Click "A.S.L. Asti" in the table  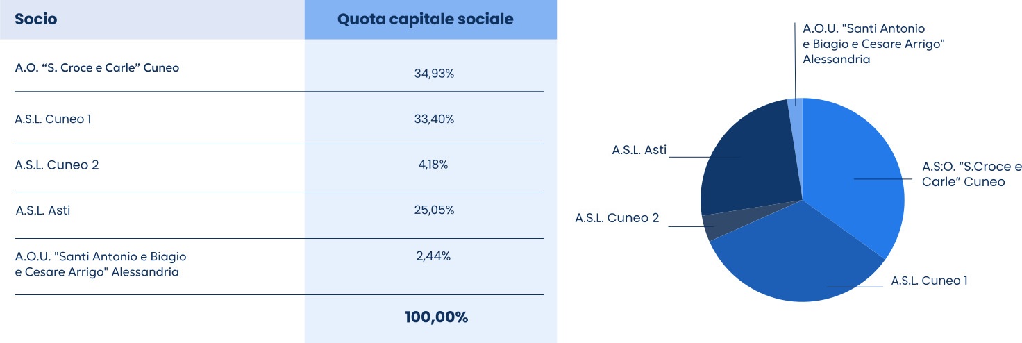pos(43,210)
